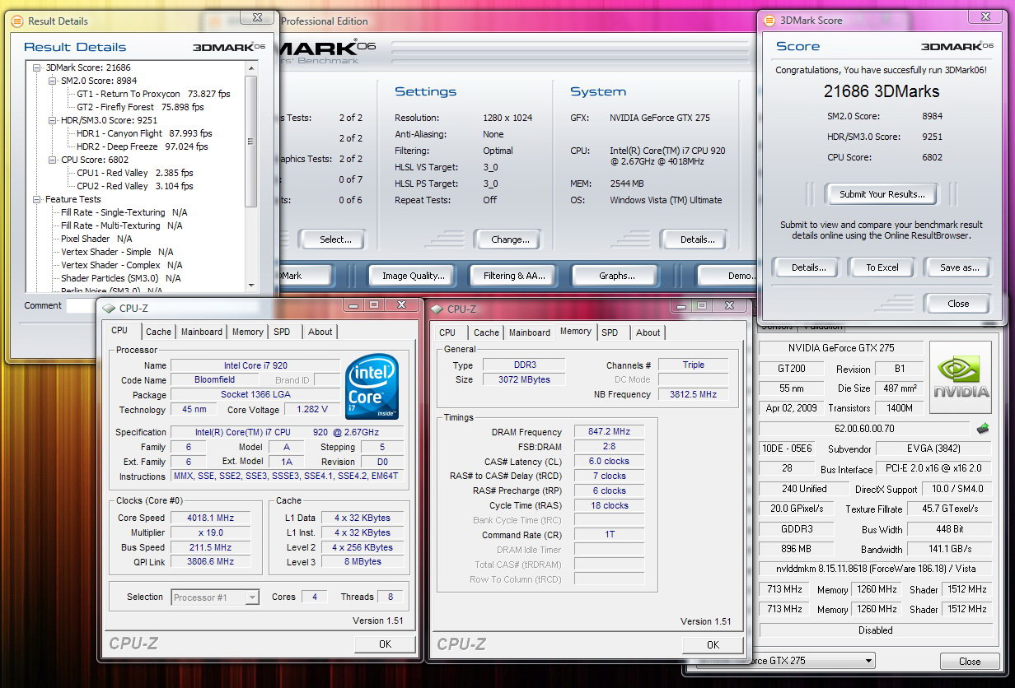The image size is (1015, 688).
Task: Click the Result Details scrollbar up arrow
Action: point(251,68)
